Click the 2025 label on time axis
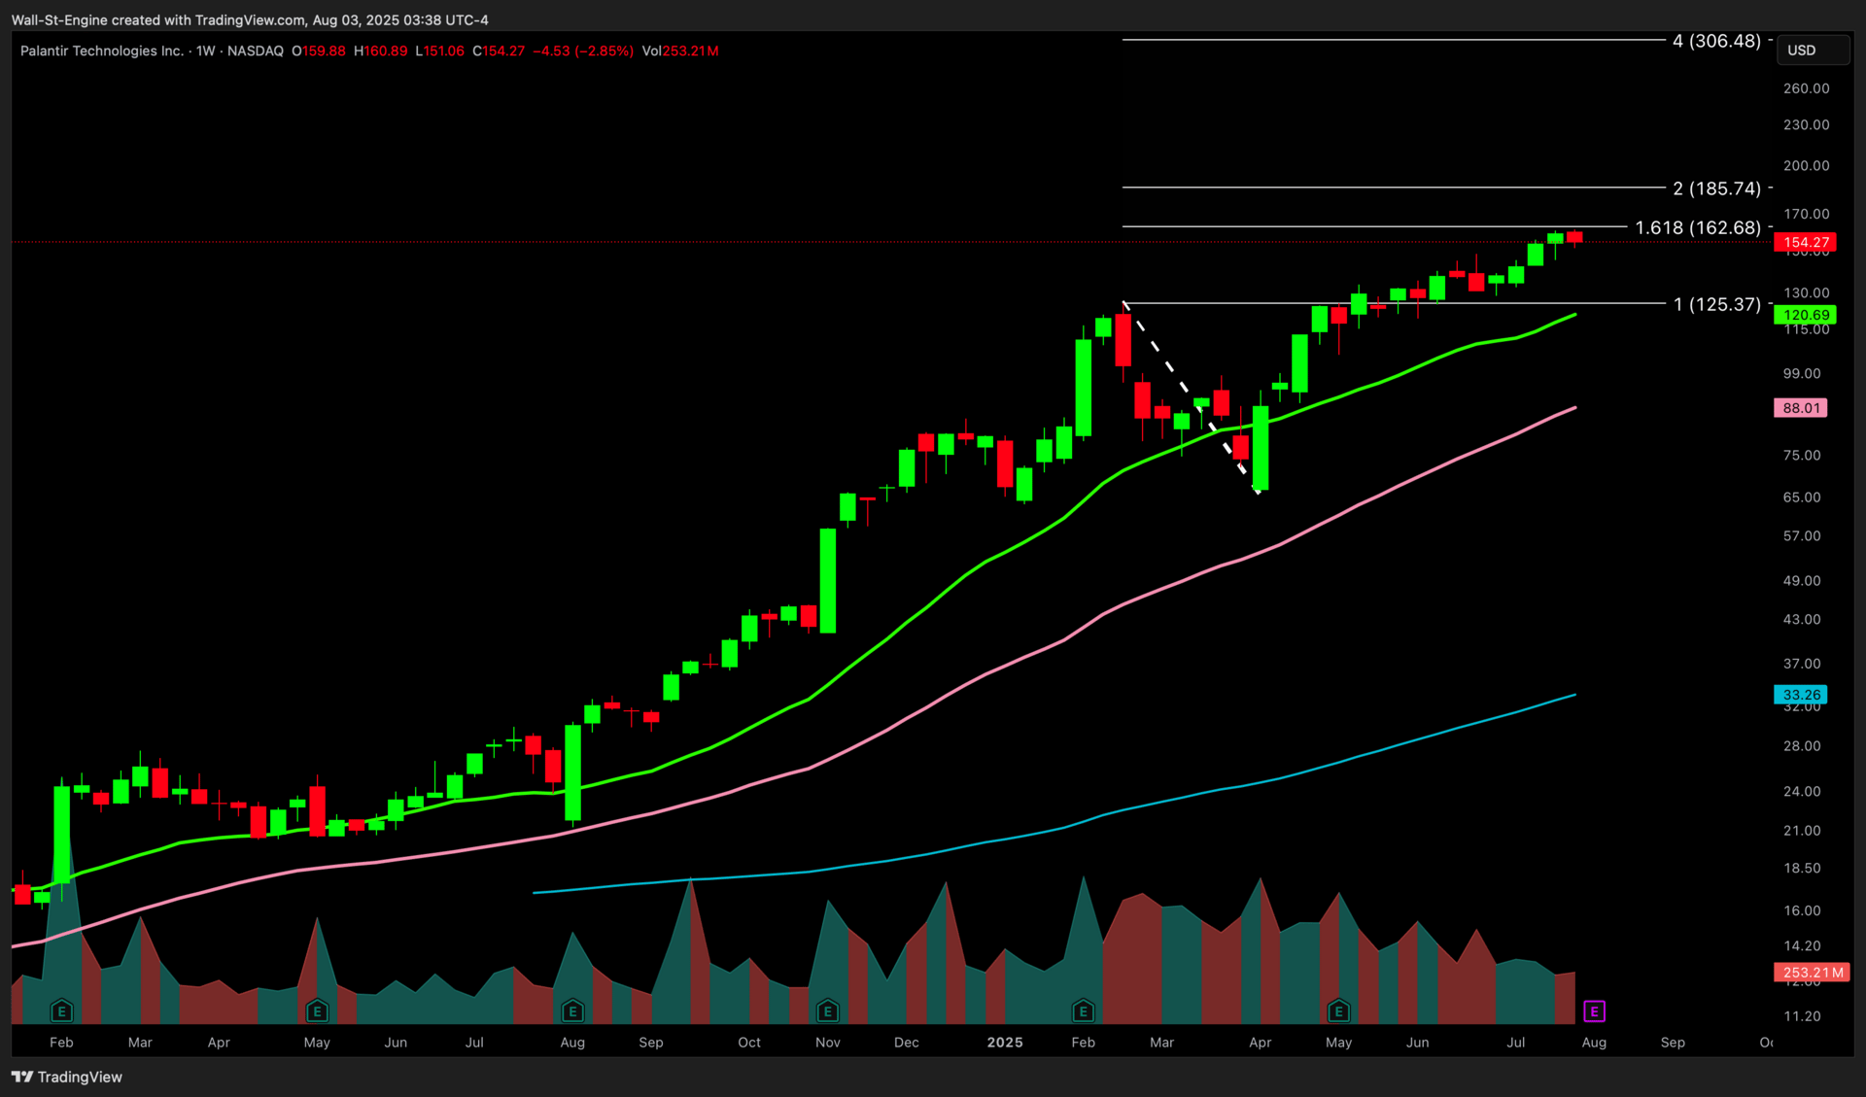1866x1097 pixels. tap(1004, 1042)
